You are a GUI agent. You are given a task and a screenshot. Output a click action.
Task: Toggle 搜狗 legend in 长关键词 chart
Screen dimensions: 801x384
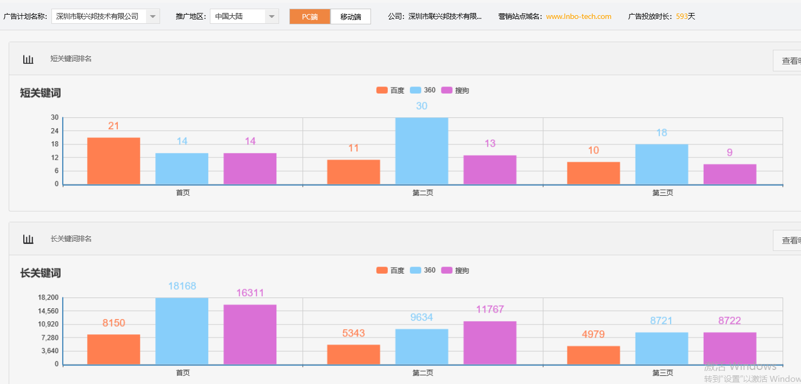pos(455,270)
